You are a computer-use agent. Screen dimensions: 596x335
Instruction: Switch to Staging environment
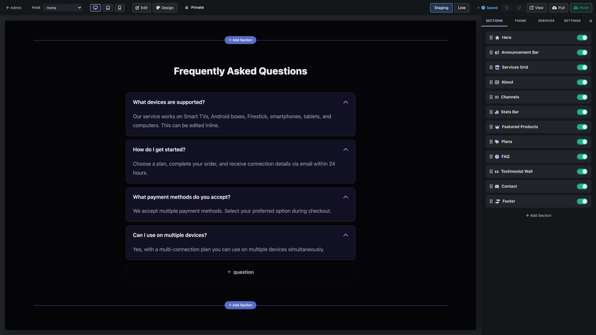441,8
